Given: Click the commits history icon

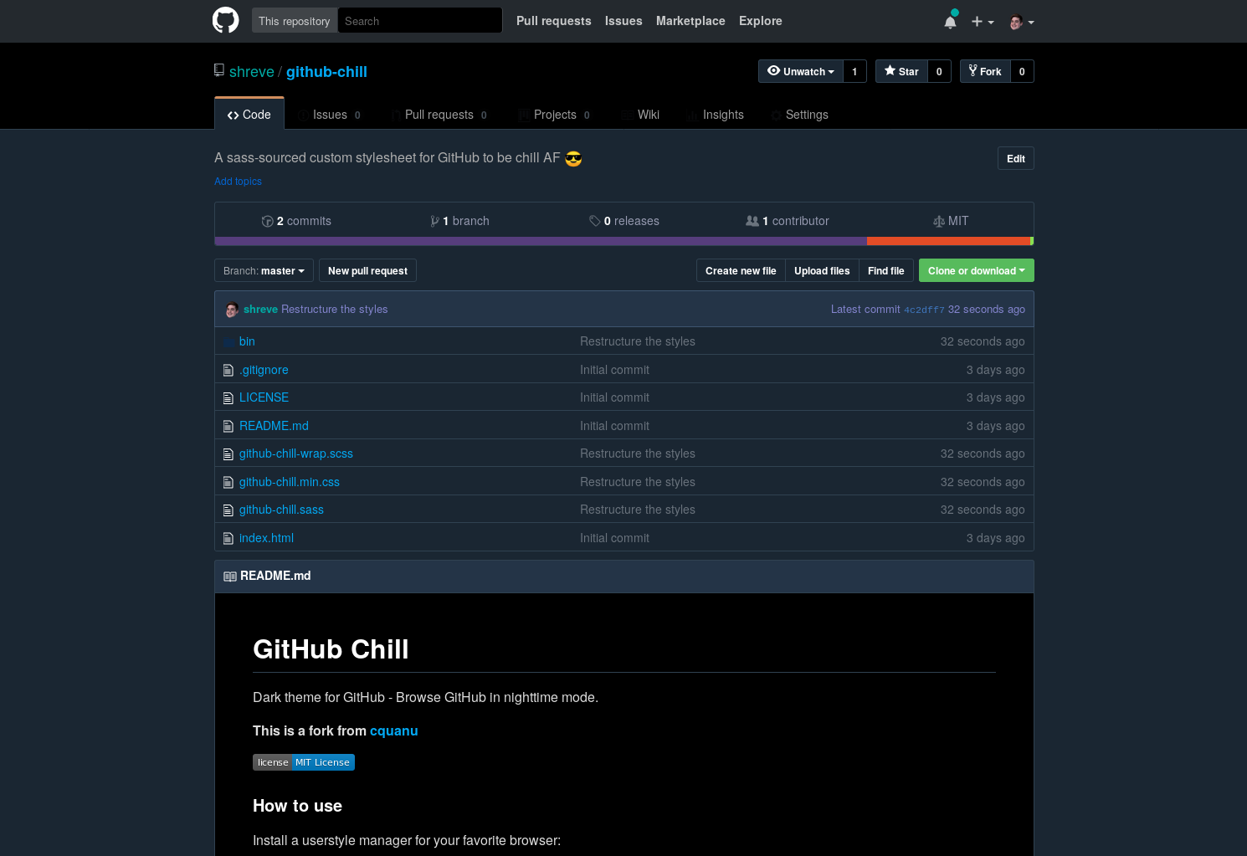Looking at the screenshot, I should coord(267,221).
